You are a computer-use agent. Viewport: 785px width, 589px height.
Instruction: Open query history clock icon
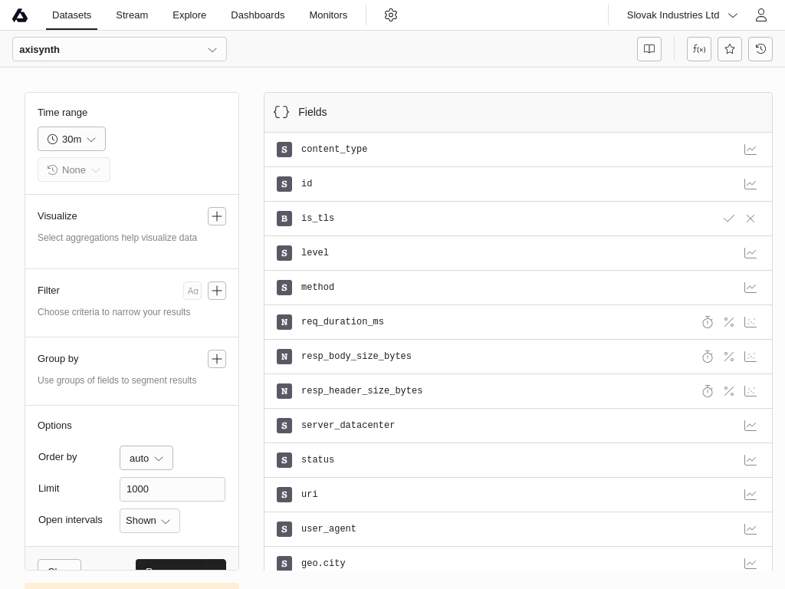click(x=760, y=49)
